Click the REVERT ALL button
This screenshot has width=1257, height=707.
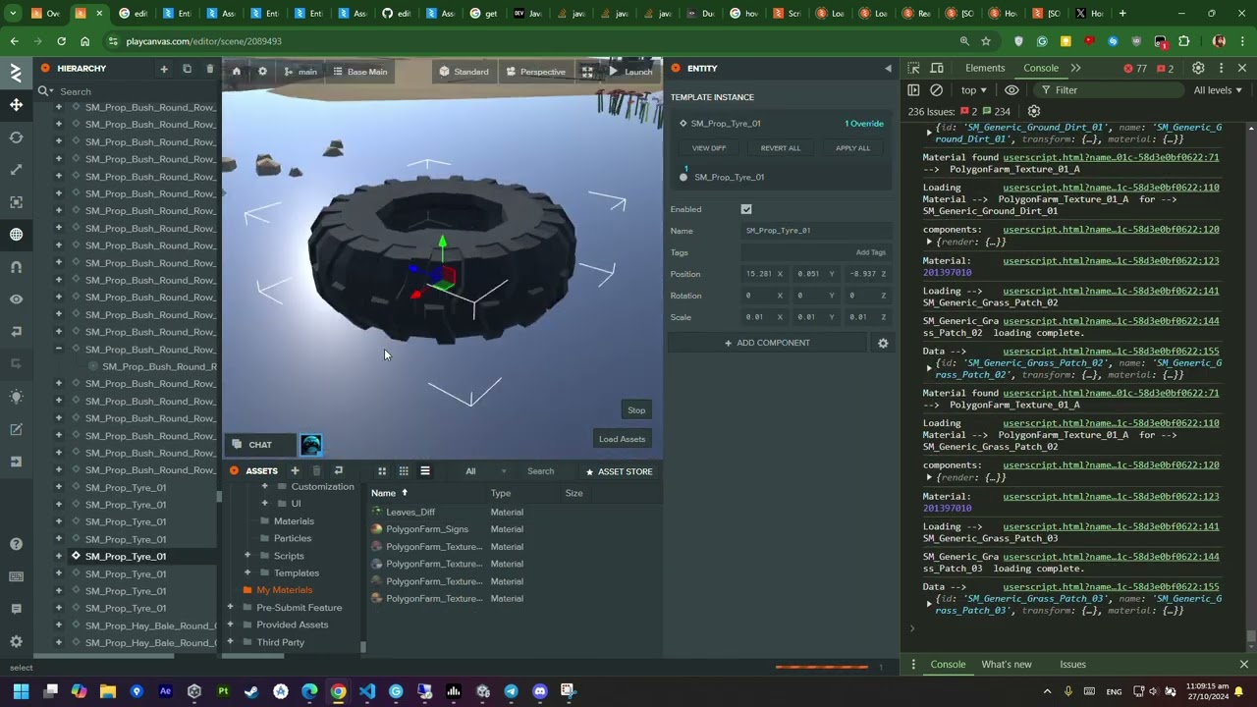pos(781,148)
